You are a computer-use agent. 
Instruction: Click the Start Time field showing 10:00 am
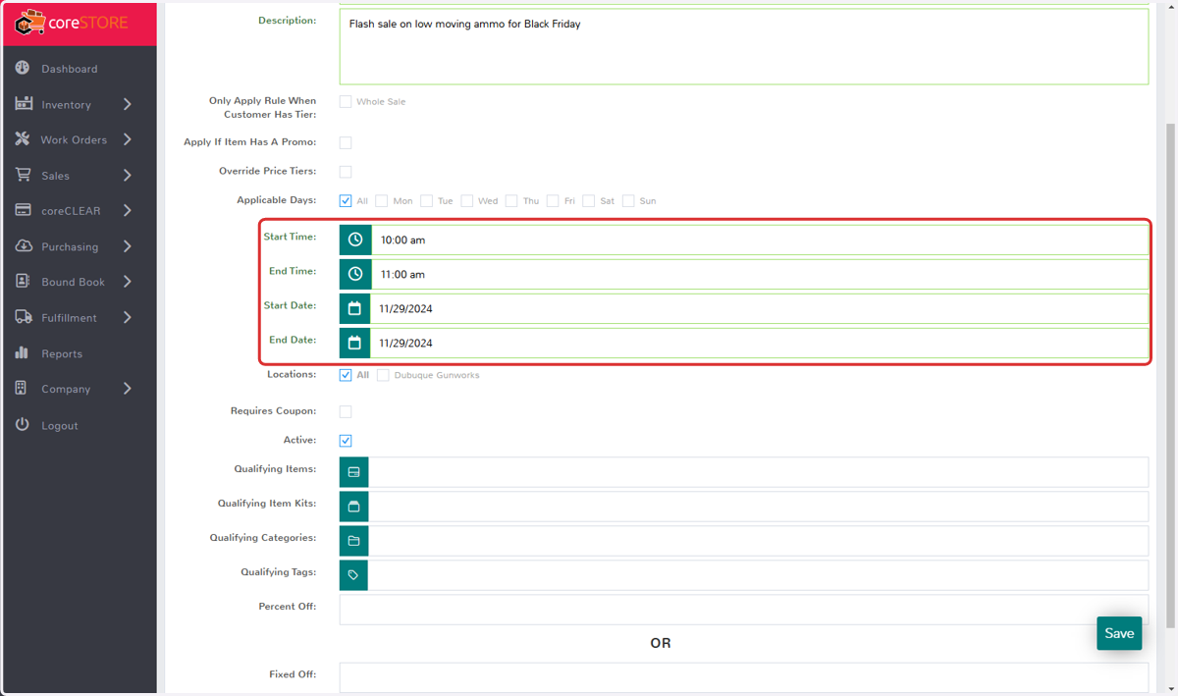[x=759, y=240]
